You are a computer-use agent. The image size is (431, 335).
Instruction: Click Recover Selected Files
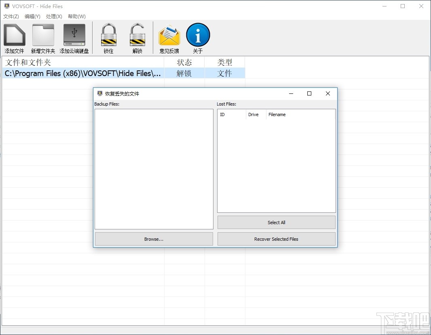click(276, 239)
